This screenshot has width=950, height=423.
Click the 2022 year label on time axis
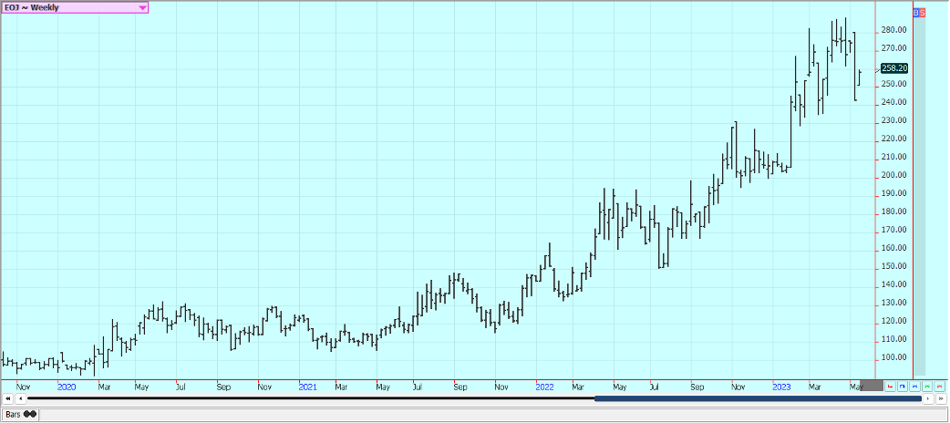tap(544, 386)
